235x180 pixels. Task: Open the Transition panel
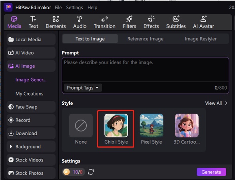point(104,22)
